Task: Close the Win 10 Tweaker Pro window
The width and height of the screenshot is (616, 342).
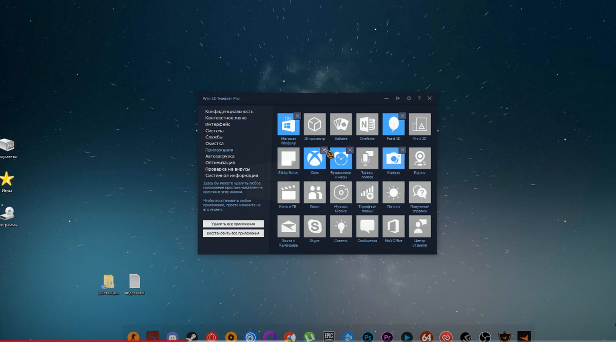Action: click(x=430, y=98)
